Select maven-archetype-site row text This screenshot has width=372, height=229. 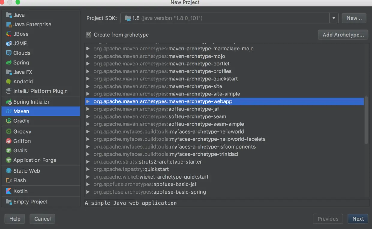(x=158, y=86)
